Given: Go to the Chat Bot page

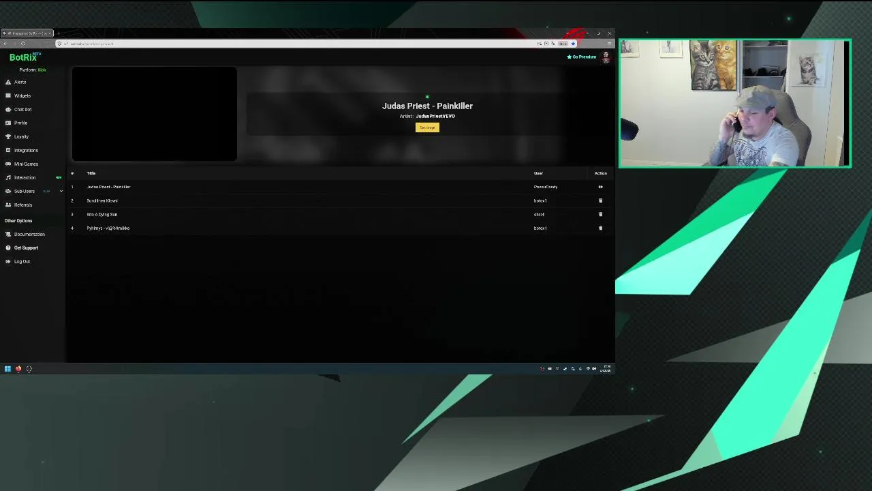Looking at the screenshot, I should 23,109.
